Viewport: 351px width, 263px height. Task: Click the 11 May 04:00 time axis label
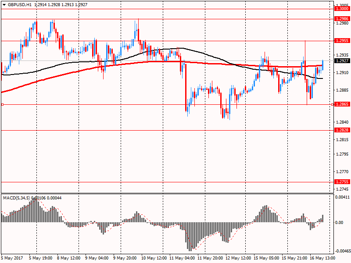[x=182, y=258]
